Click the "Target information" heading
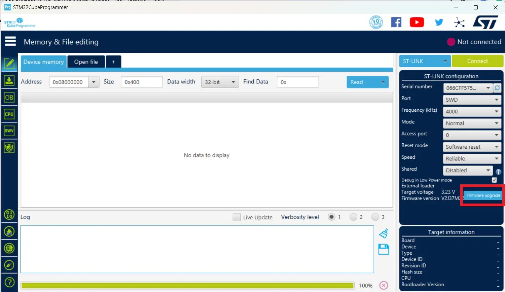 pyautogui.click(x=451, y=232)
